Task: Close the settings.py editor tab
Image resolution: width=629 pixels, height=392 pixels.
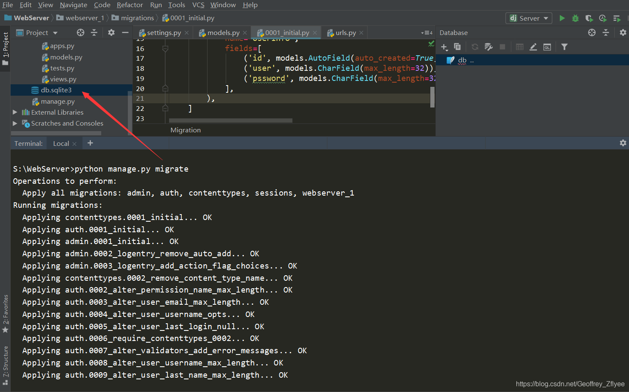Action: coord(186,32)
